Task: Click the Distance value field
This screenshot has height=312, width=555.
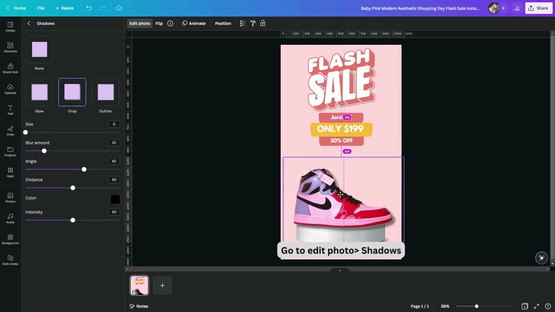Action: [114, 180]
